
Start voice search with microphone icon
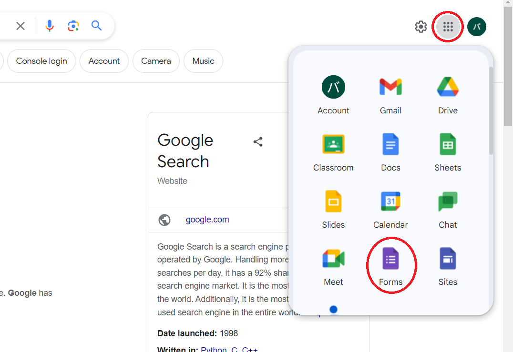[x=50, y=26]
